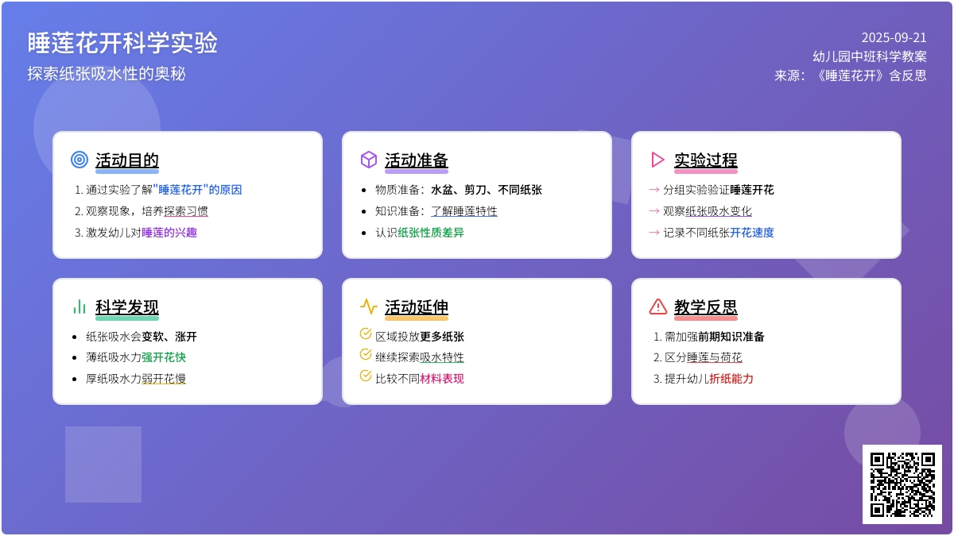This screenshot has height=536, width=954.
Task: Open the 了解睡莲特性 link
Action: 463,211
